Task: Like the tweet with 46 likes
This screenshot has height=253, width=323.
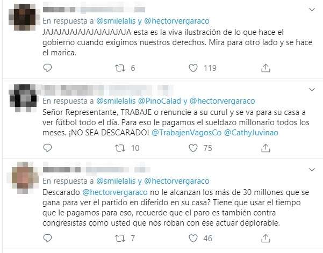Action: tap(193, 238)
